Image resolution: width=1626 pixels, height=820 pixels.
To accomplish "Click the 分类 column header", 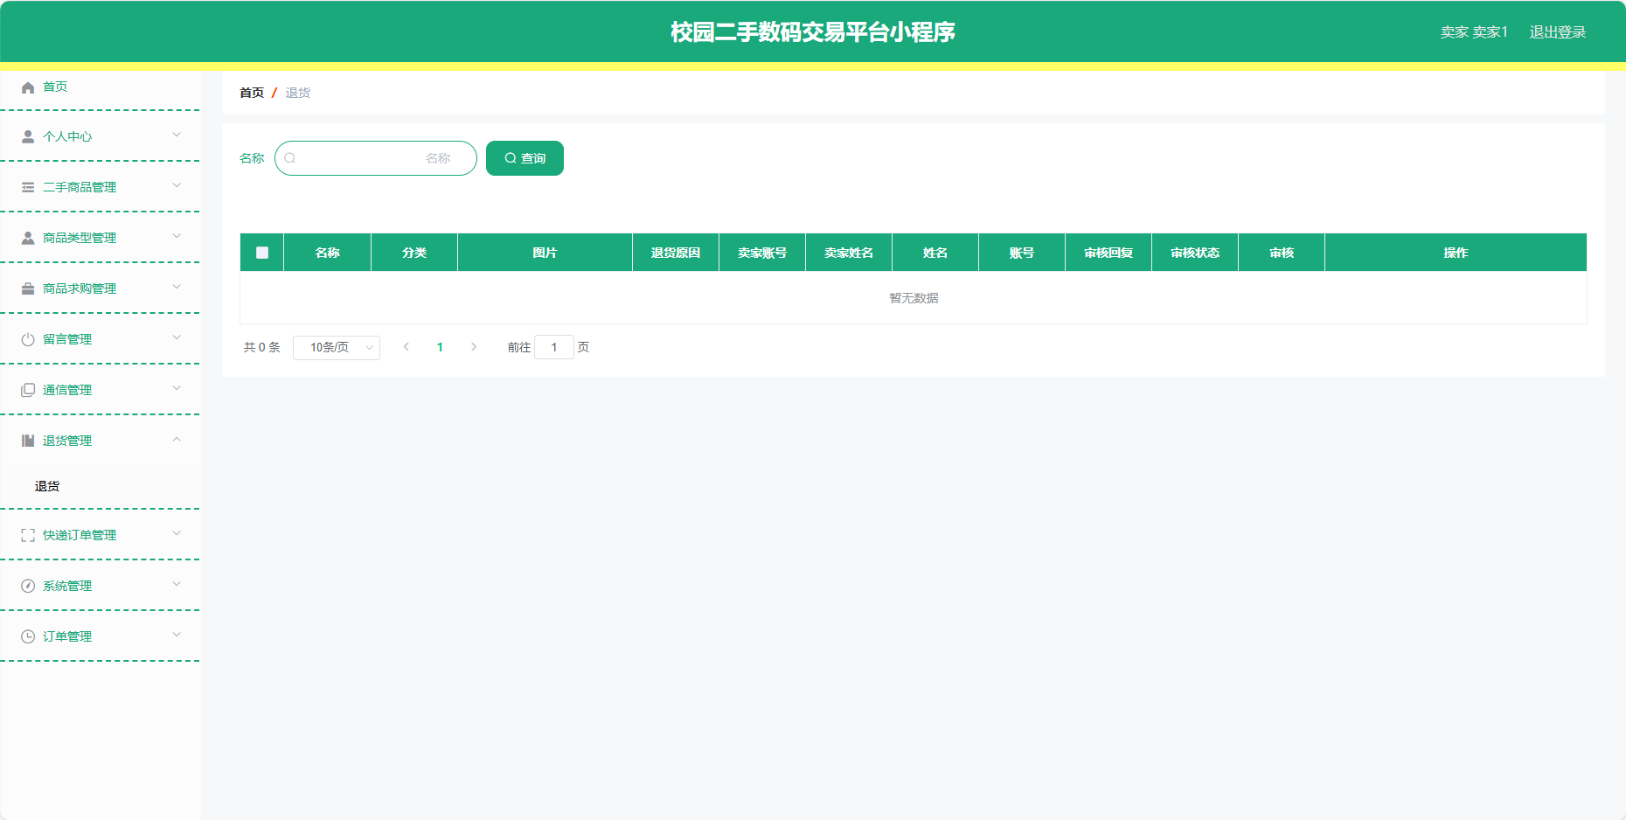I will click(x=414, y=253).
